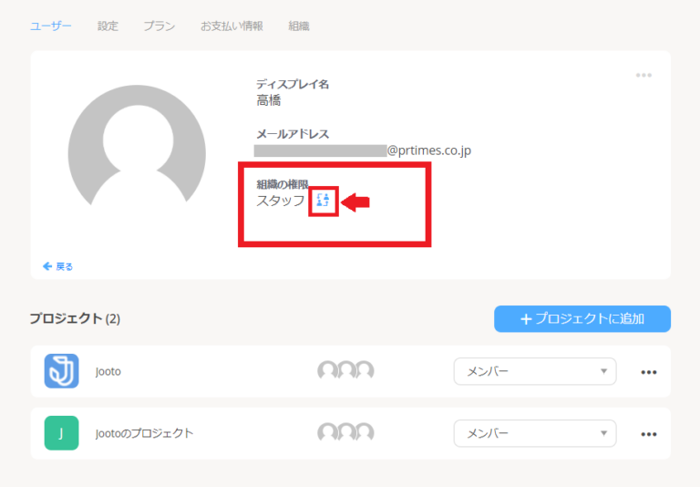Open three-dot menu for jootoのプロジェクト row
Image resolution: width=700 pixels, height=487 pixels.
pos(649,434)
